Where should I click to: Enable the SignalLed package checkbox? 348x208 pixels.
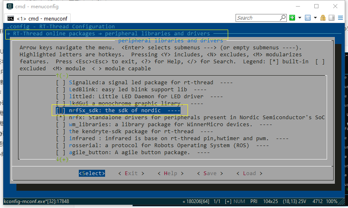click(60, 83)
